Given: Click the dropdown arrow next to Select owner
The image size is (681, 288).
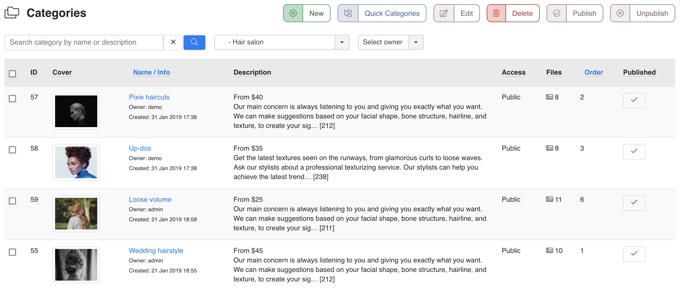Looking at the screenshot, I should coord(416,42).
